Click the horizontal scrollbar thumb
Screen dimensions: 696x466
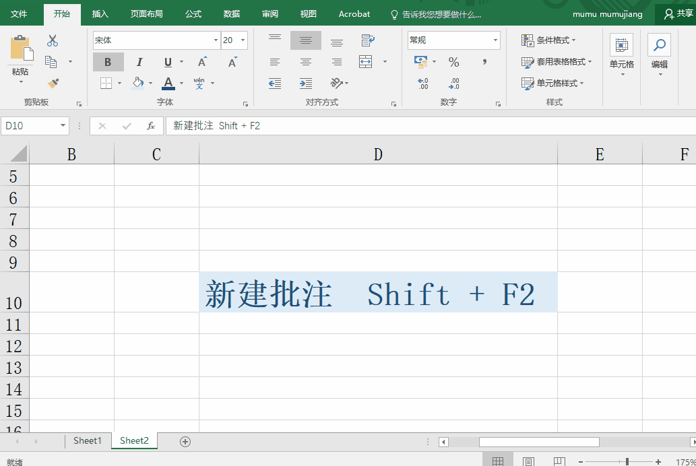coord(539,442)
